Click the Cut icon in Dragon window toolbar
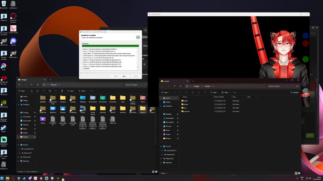 32,91
